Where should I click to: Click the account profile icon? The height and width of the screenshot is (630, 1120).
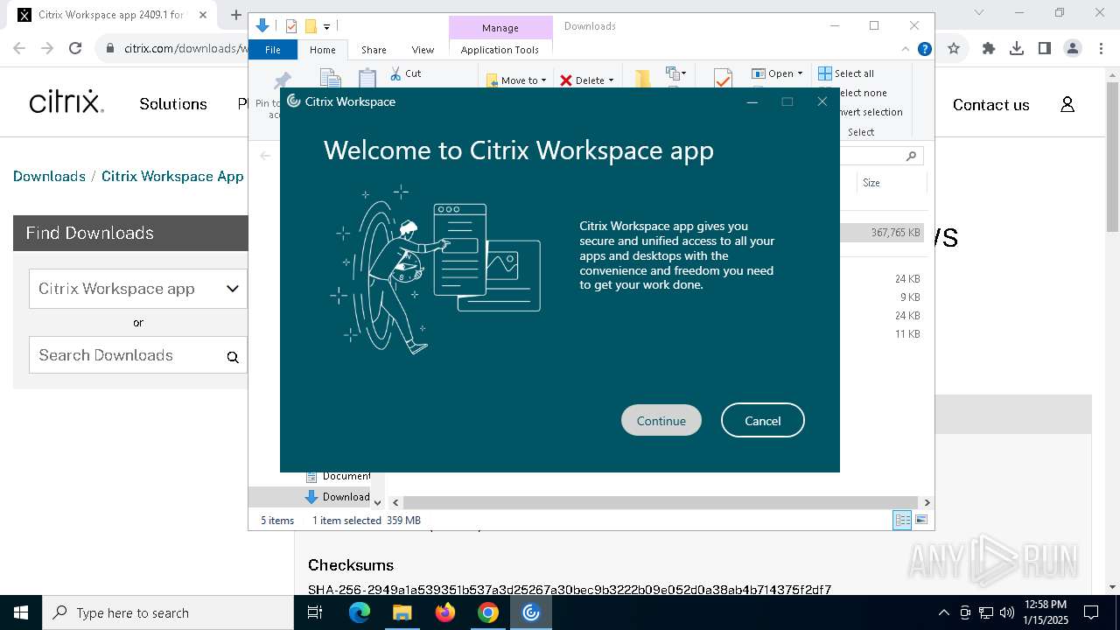point(1067,105)
